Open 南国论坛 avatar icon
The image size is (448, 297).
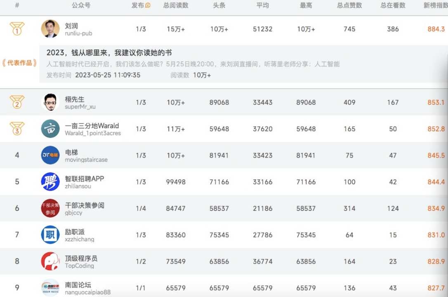pyautogui.click(x=50, y=288)
